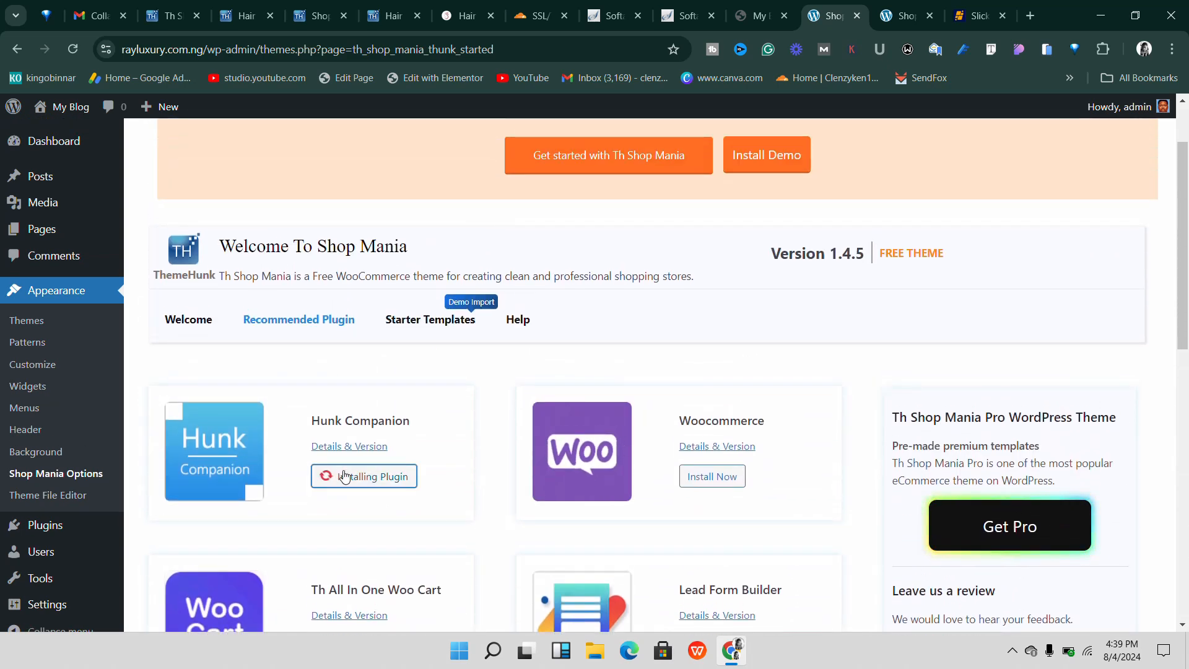Open Posts in the admin sidebar
Screen dimensions: 1189x669
[x=40, y=176]
